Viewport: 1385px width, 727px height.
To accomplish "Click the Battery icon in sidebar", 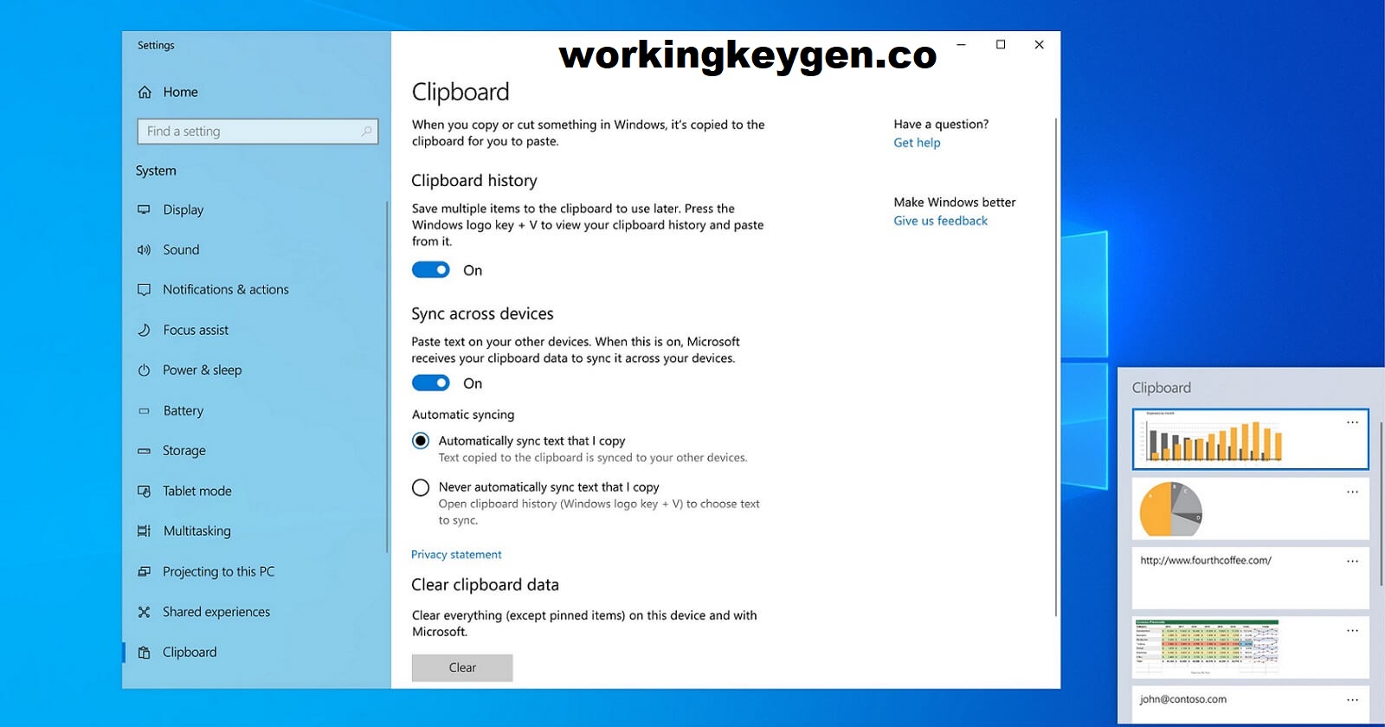I will [x=144, y=410].
